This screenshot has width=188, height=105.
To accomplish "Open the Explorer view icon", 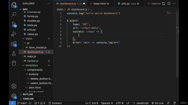I will click(x=14, y=5).
